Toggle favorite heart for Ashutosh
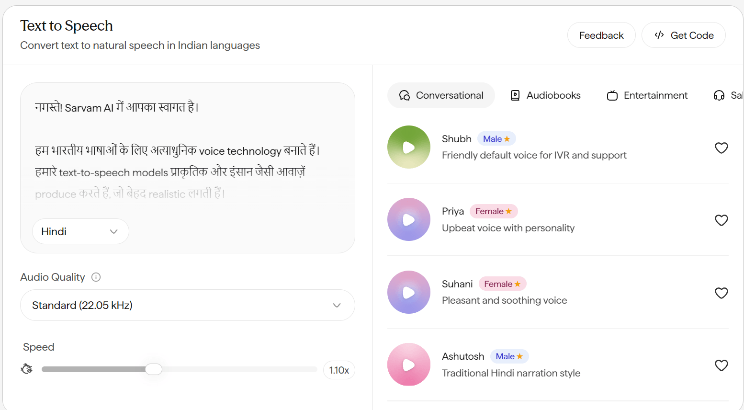The height and width of the screenshot is (410, 744). (721, 365)
